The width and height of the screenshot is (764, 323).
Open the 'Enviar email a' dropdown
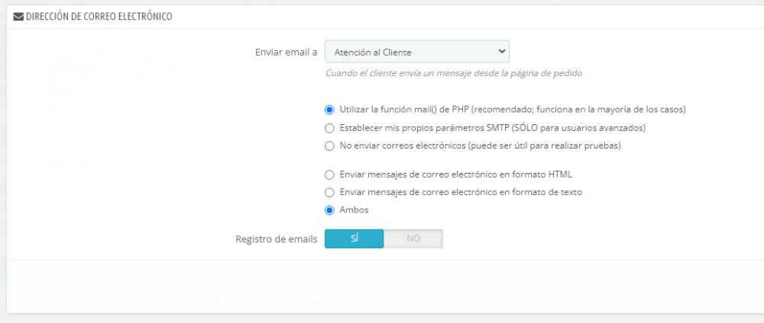[416, 52]
